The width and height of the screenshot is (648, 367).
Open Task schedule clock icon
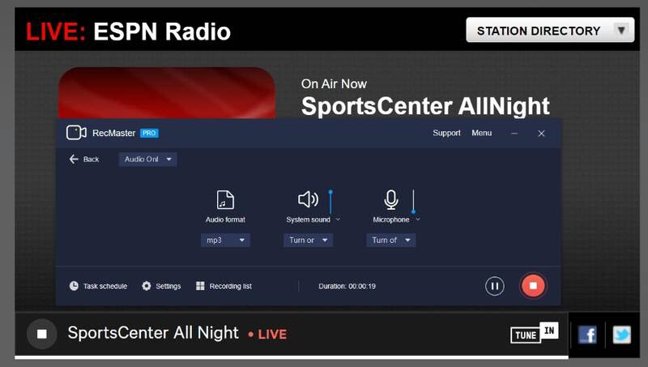point(74,286)
